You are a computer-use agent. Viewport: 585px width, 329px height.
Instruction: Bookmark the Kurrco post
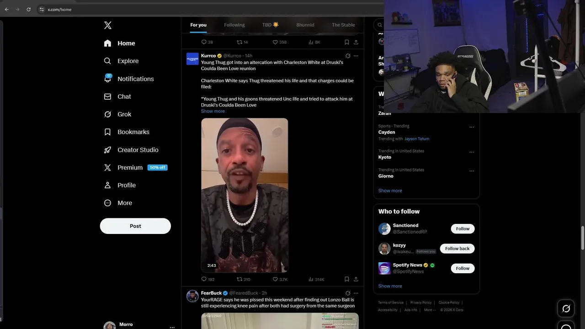point(347,279)
